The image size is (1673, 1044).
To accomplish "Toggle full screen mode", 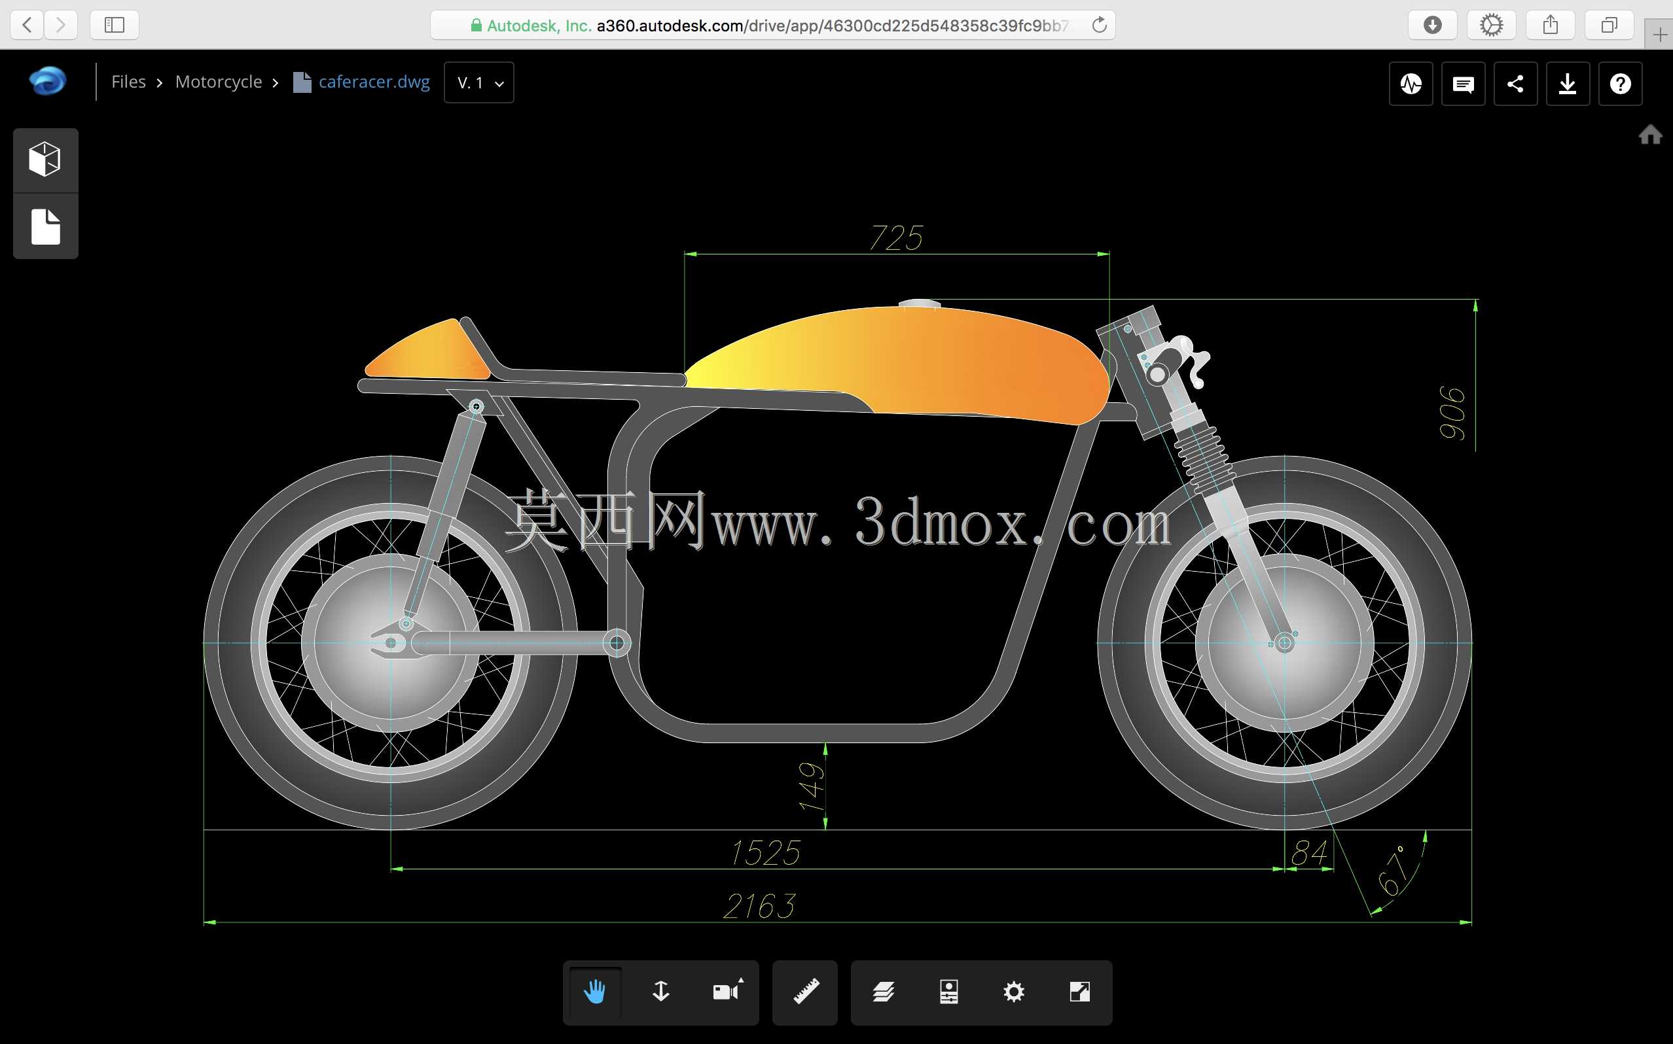I will (1079, 992).
